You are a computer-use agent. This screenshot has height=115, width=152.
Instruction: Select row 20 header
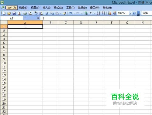[4, 103]
